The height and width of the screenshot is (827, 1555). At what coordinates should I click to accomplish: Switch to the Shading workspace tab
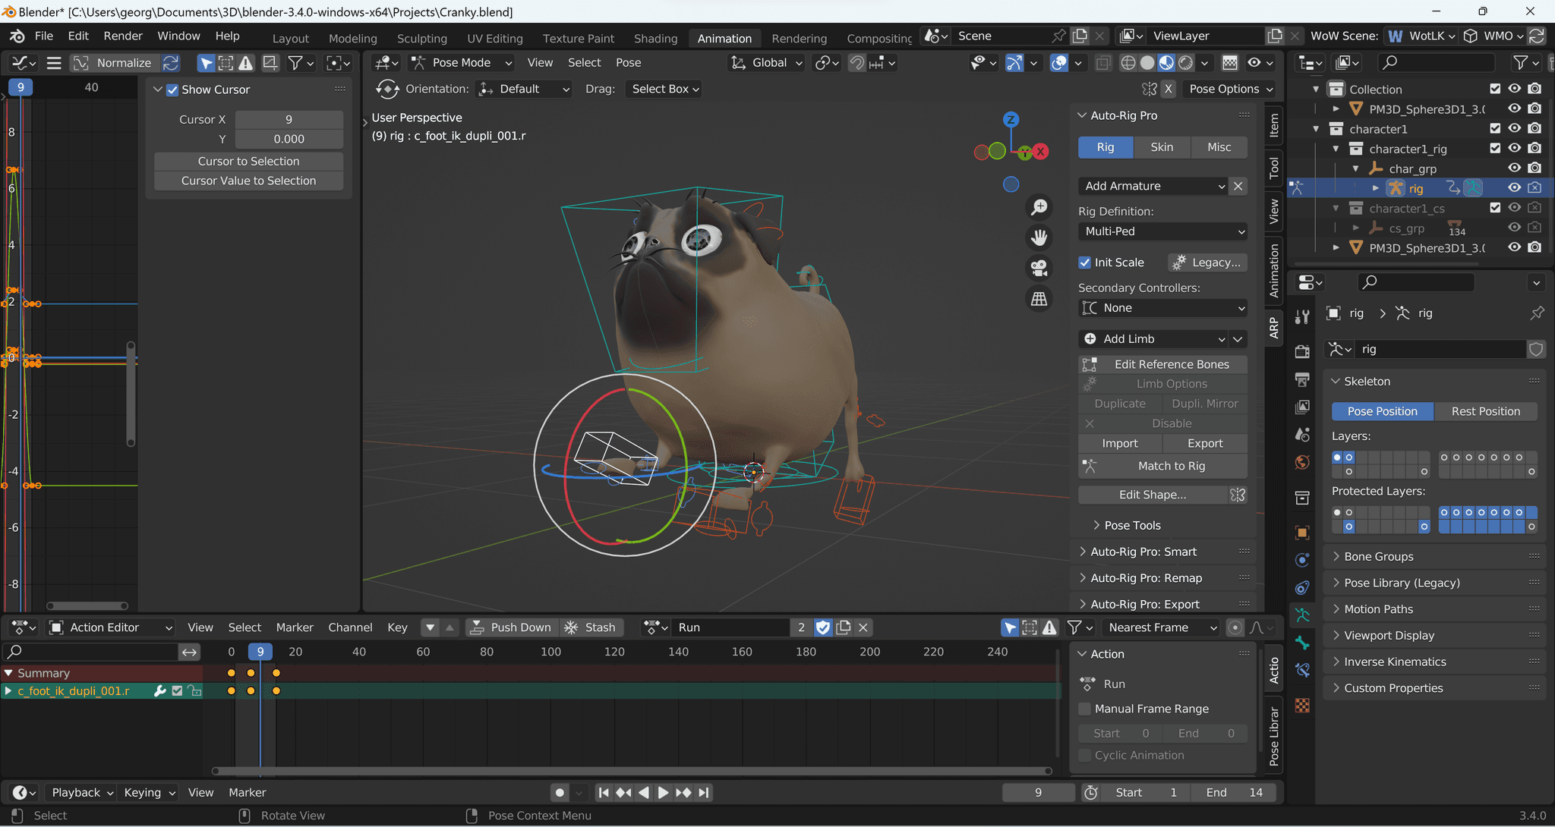[654, 38]
